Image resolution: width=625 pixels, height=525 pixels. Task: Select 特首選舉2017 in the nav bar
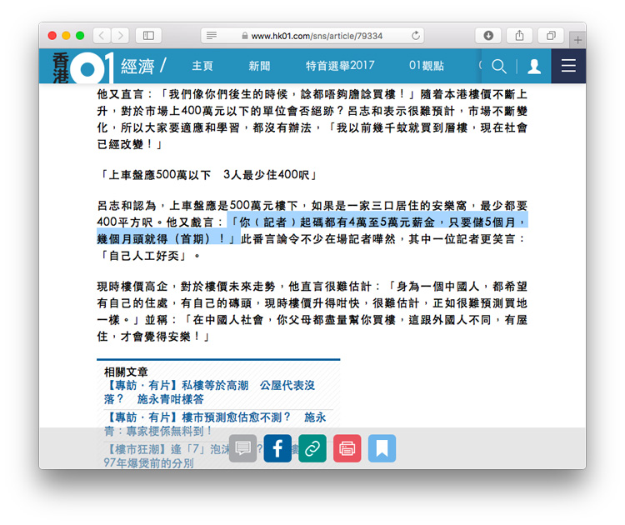pyautogui.click(x=339, y=67)
